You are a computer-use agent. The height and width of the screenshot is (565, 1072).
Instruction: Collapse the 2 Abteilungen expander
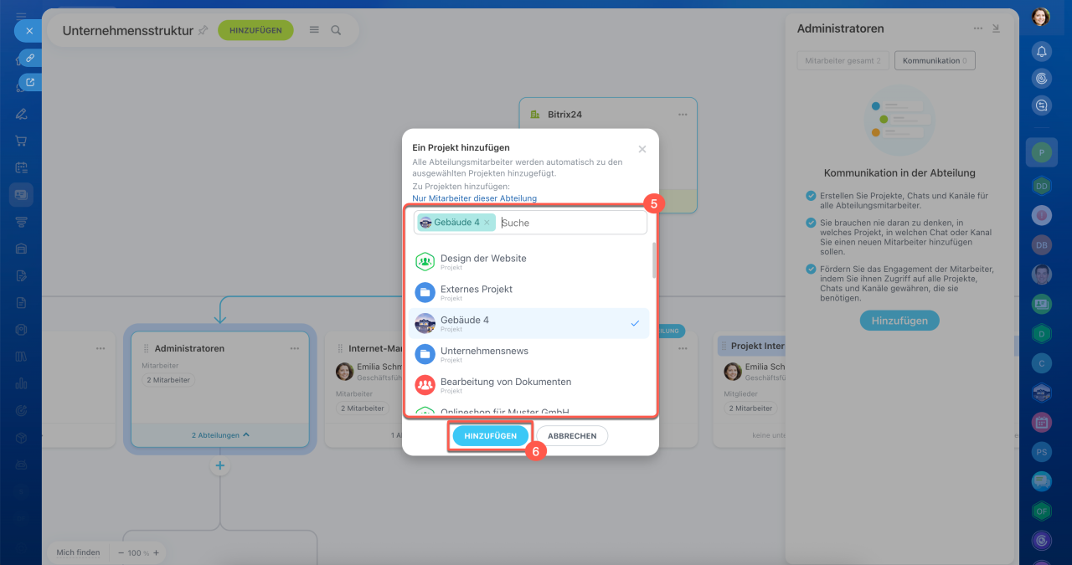220,435
